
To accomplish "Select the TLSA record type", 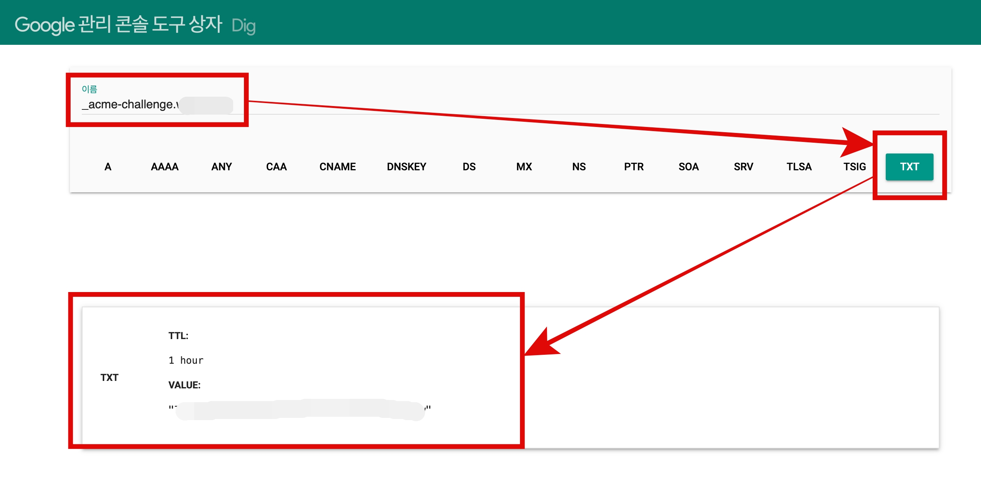I will (x=799, y=167).
